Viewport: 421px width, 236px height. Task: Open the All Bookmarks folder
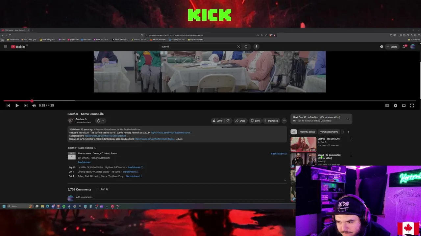(x=413, y=40)
